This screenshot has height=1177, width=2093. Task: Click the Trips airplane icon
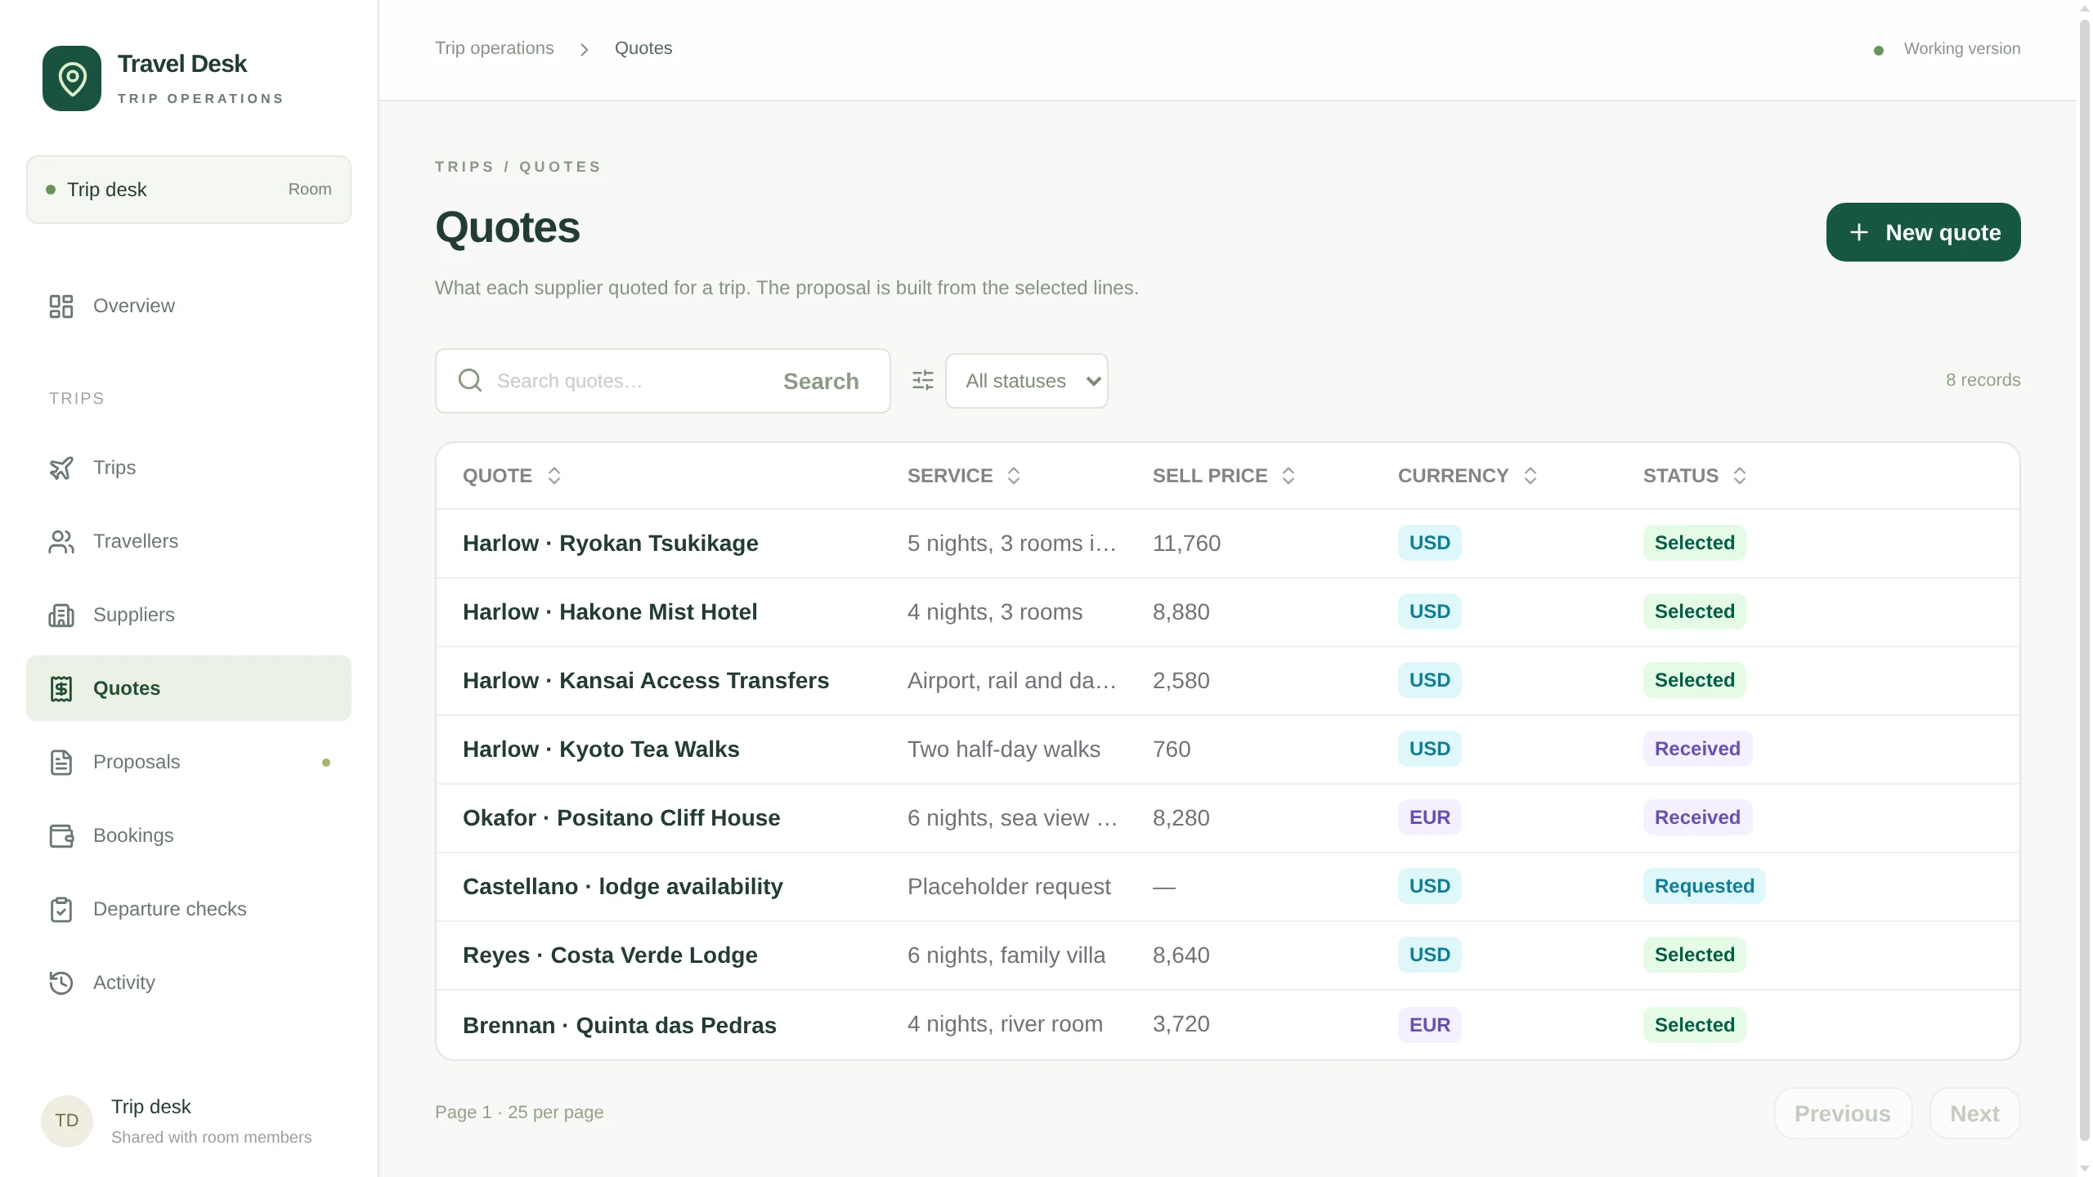pos(61,468)
